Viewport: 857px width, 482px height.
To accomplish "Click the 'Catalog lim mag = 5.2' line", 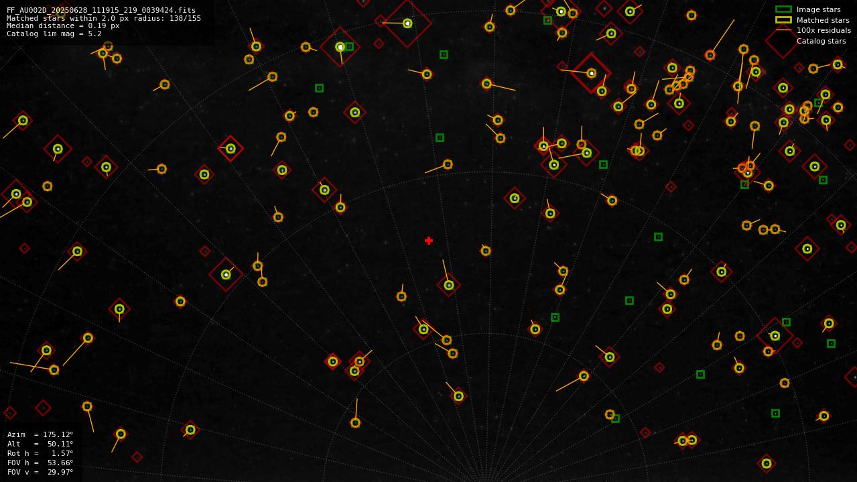I will point(54,34).
